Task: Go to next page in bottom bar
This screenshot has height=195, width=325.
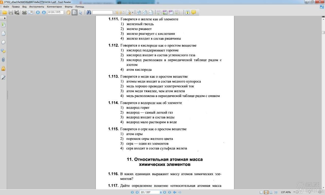Action: pos(165,192)
